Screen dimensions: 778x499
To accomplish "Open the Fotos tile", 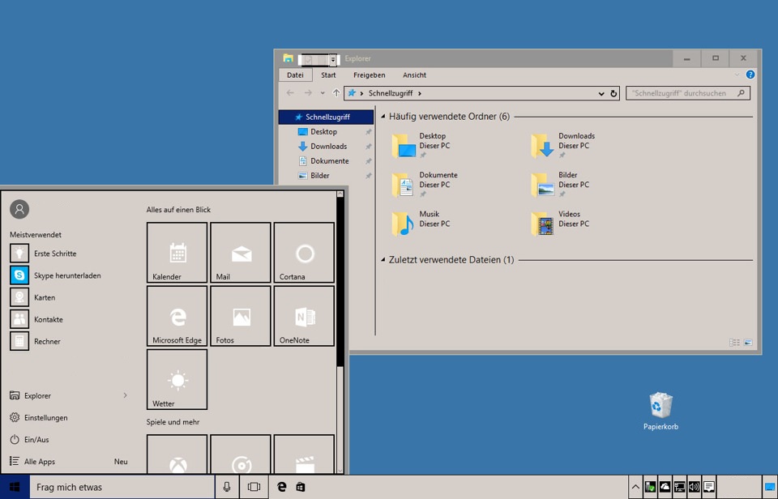I will coord(241,316).
